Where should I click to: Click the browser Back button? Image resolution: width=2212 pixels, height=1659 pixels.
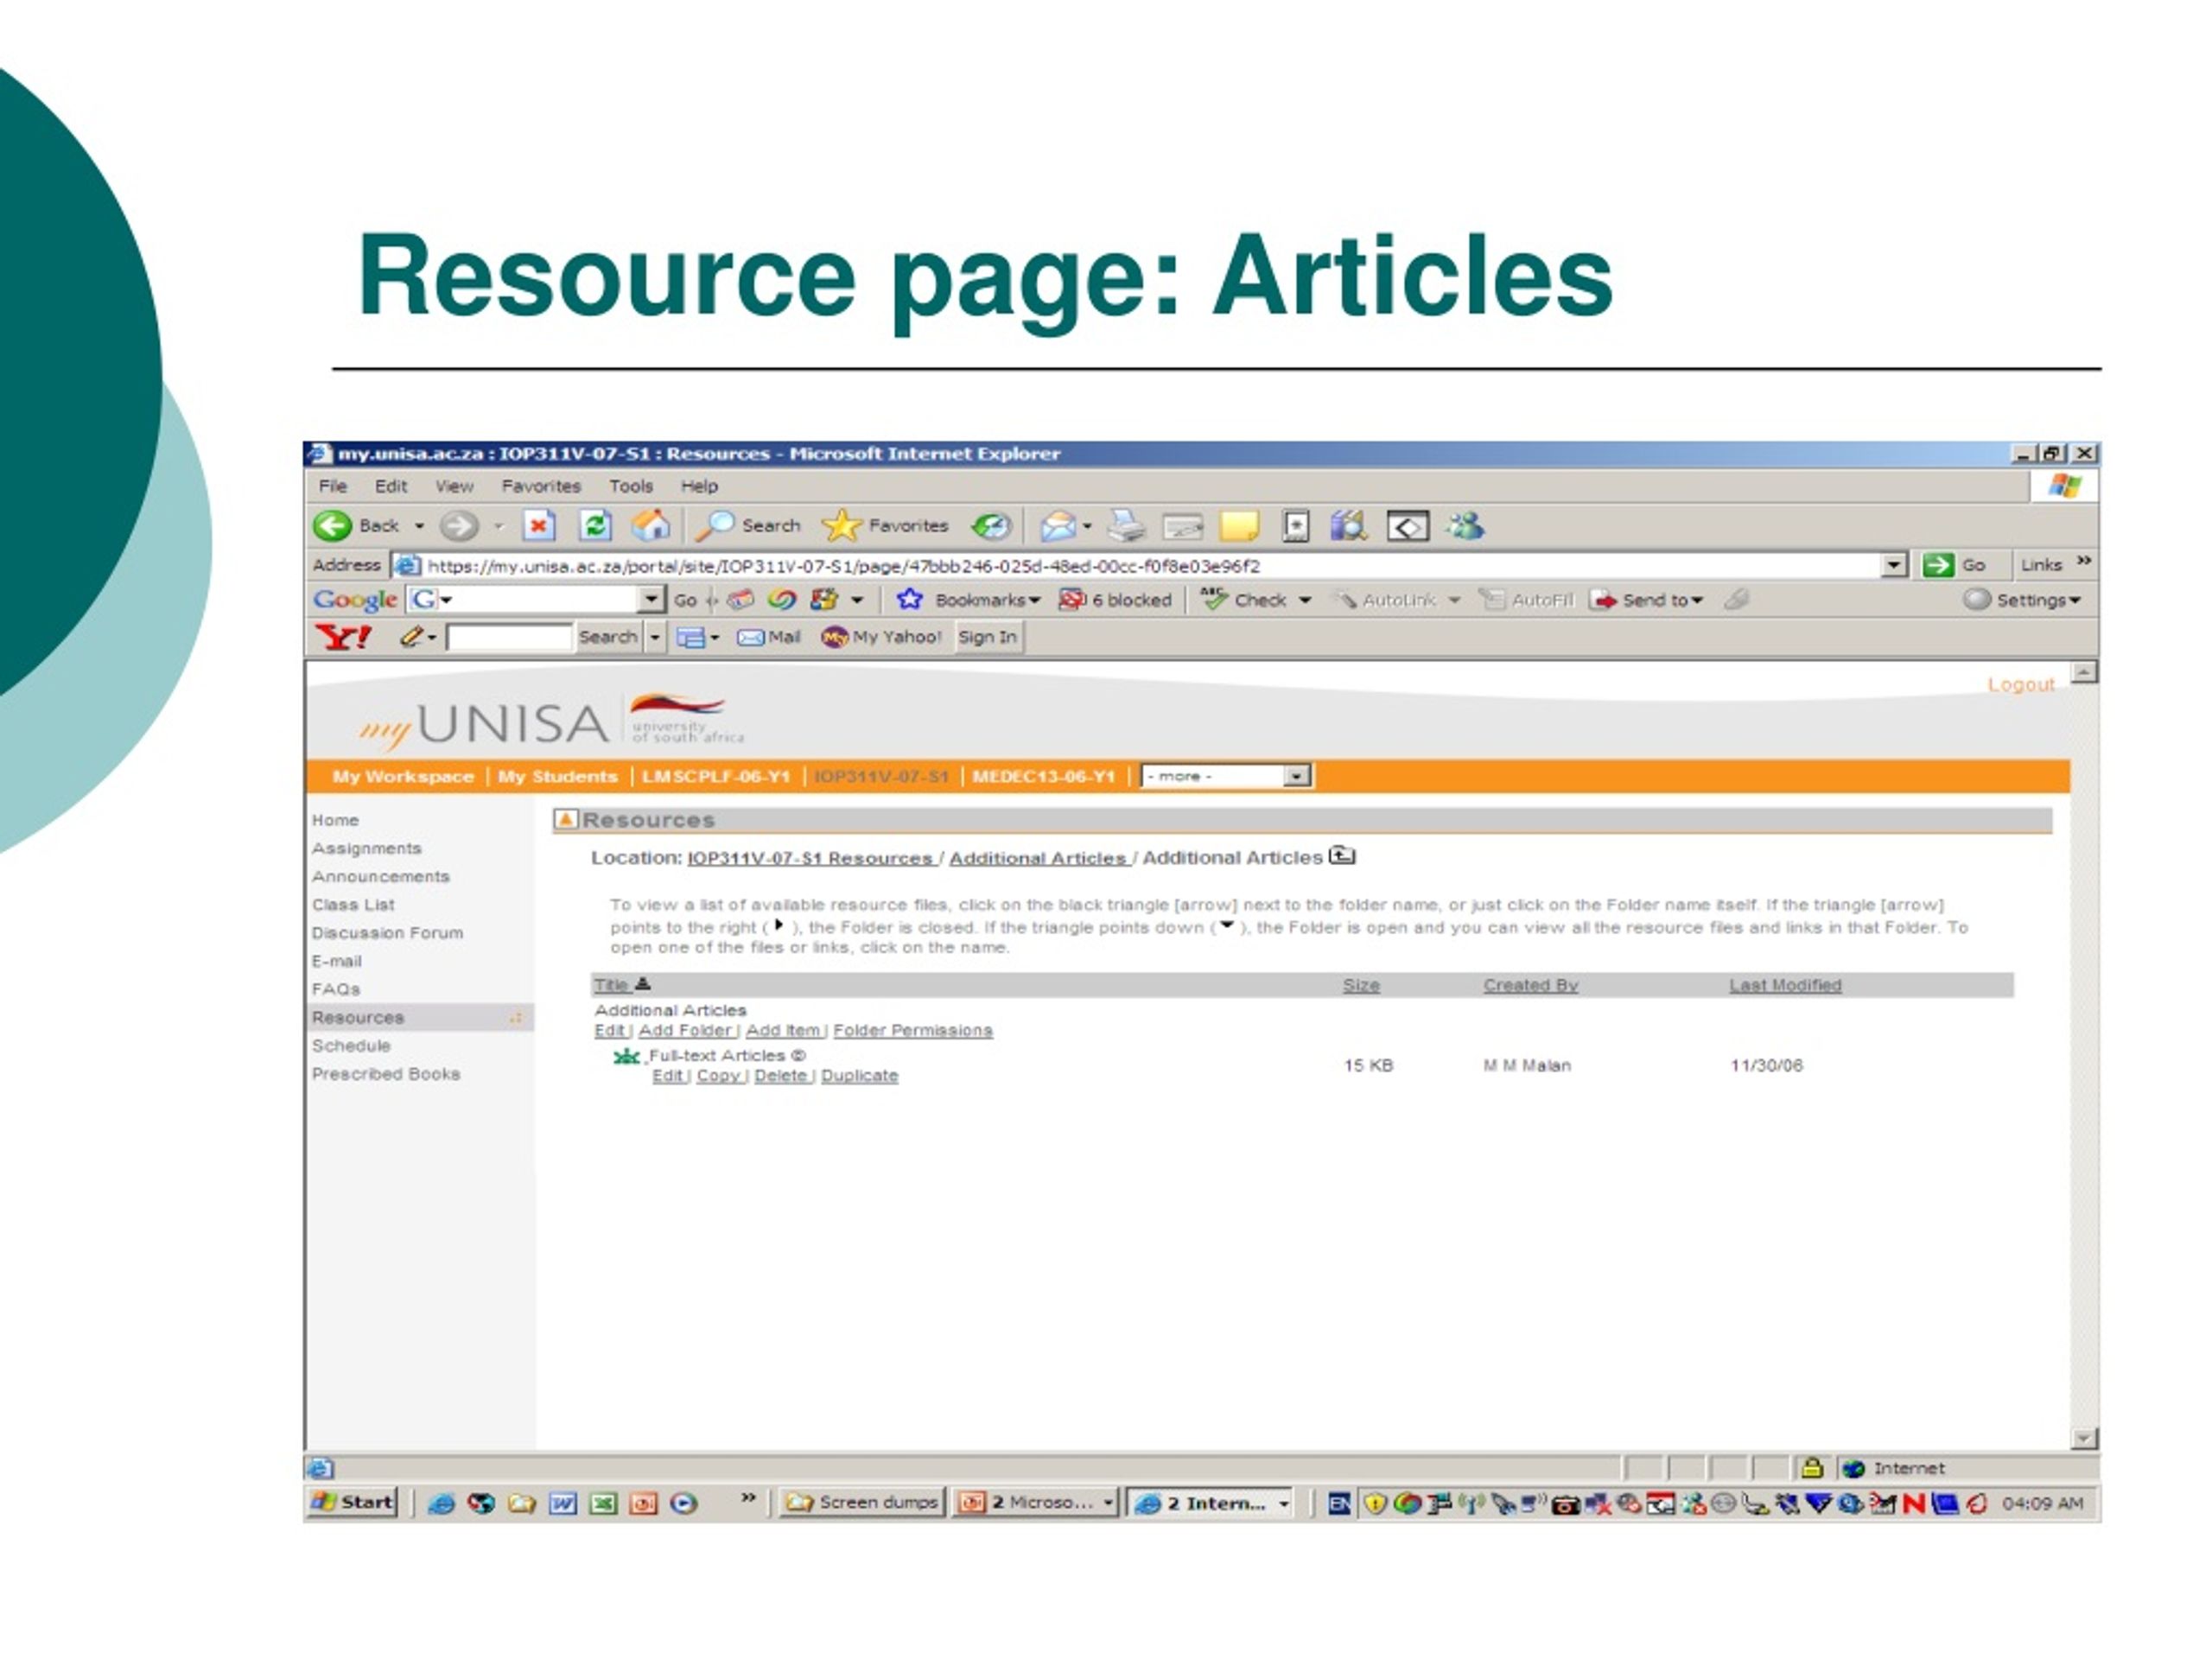point(356,525)
